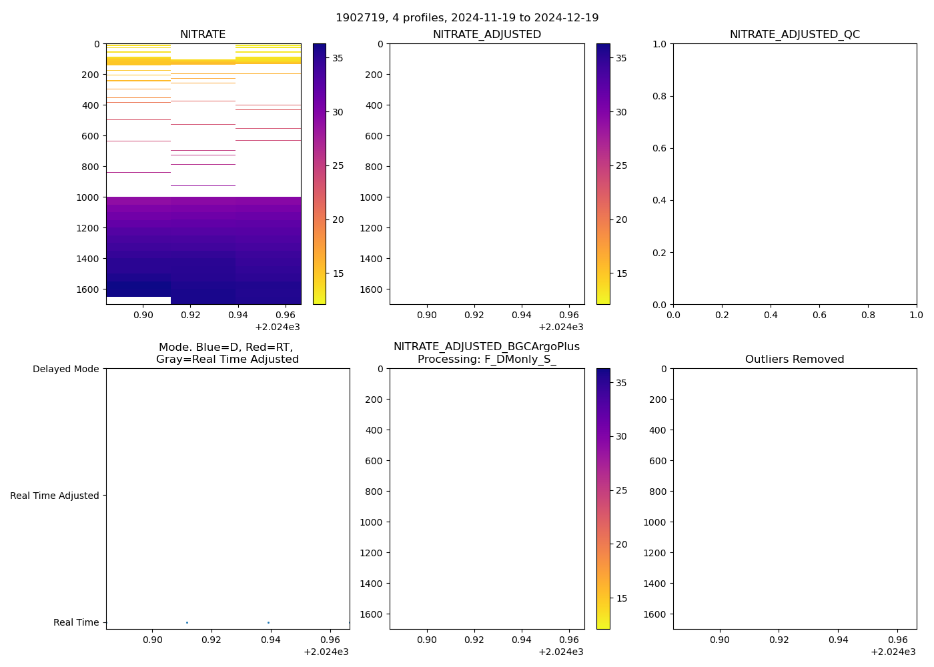The height and width of the screenshot is (667, 934).
Task: Click the Delayed Mode axis label
Action: coord(65,369)
